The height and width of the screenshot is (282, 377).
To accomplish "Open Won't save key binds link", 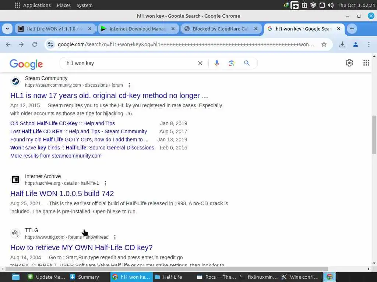I will [x=82, y=148].
